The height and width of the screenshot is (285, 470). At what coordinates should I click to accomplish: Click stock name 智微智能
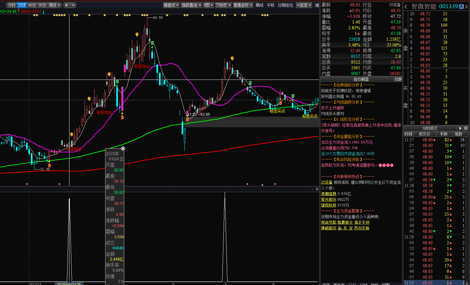(x=424, y=7)
